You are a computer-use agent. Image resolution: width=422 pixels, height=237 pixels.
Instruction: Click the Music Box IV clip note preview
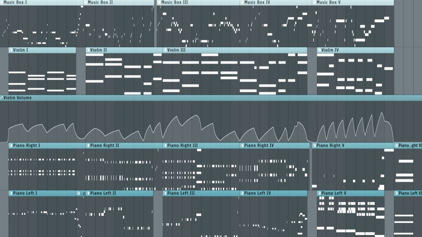pyautogui.click(x=276, y=26)
